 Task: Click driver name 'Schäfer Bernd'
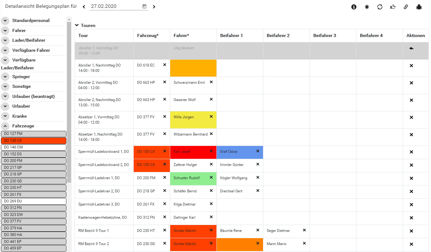[185, 191]
